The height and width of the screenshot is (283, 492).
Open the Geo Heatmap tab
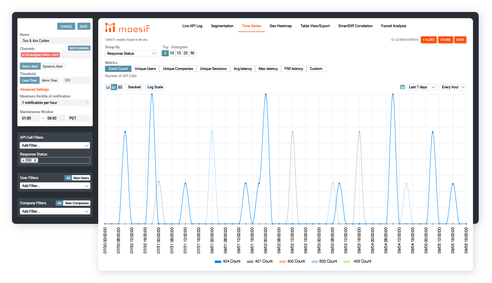click(x=281, y=26)
